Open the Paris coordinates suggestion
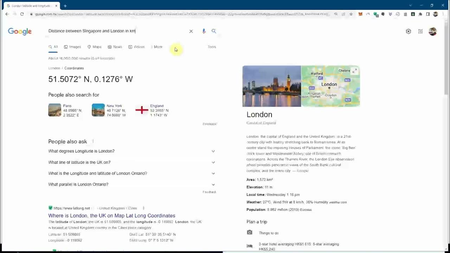The image size is (450, 253). pyautogui.click(x=66, y=110)
